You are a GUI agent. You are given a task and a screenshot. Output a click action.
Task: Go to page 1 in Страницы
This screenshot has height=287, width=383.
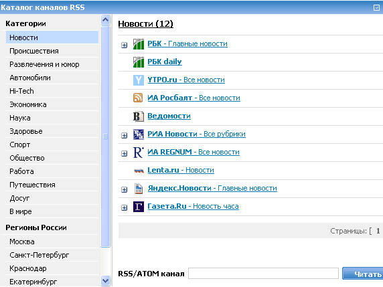point(378,231)
